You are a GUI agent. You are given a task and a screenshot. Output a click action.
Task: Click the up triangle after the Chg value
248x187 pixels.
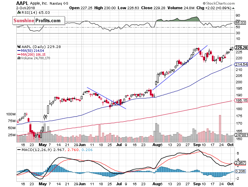pos(233,8)
